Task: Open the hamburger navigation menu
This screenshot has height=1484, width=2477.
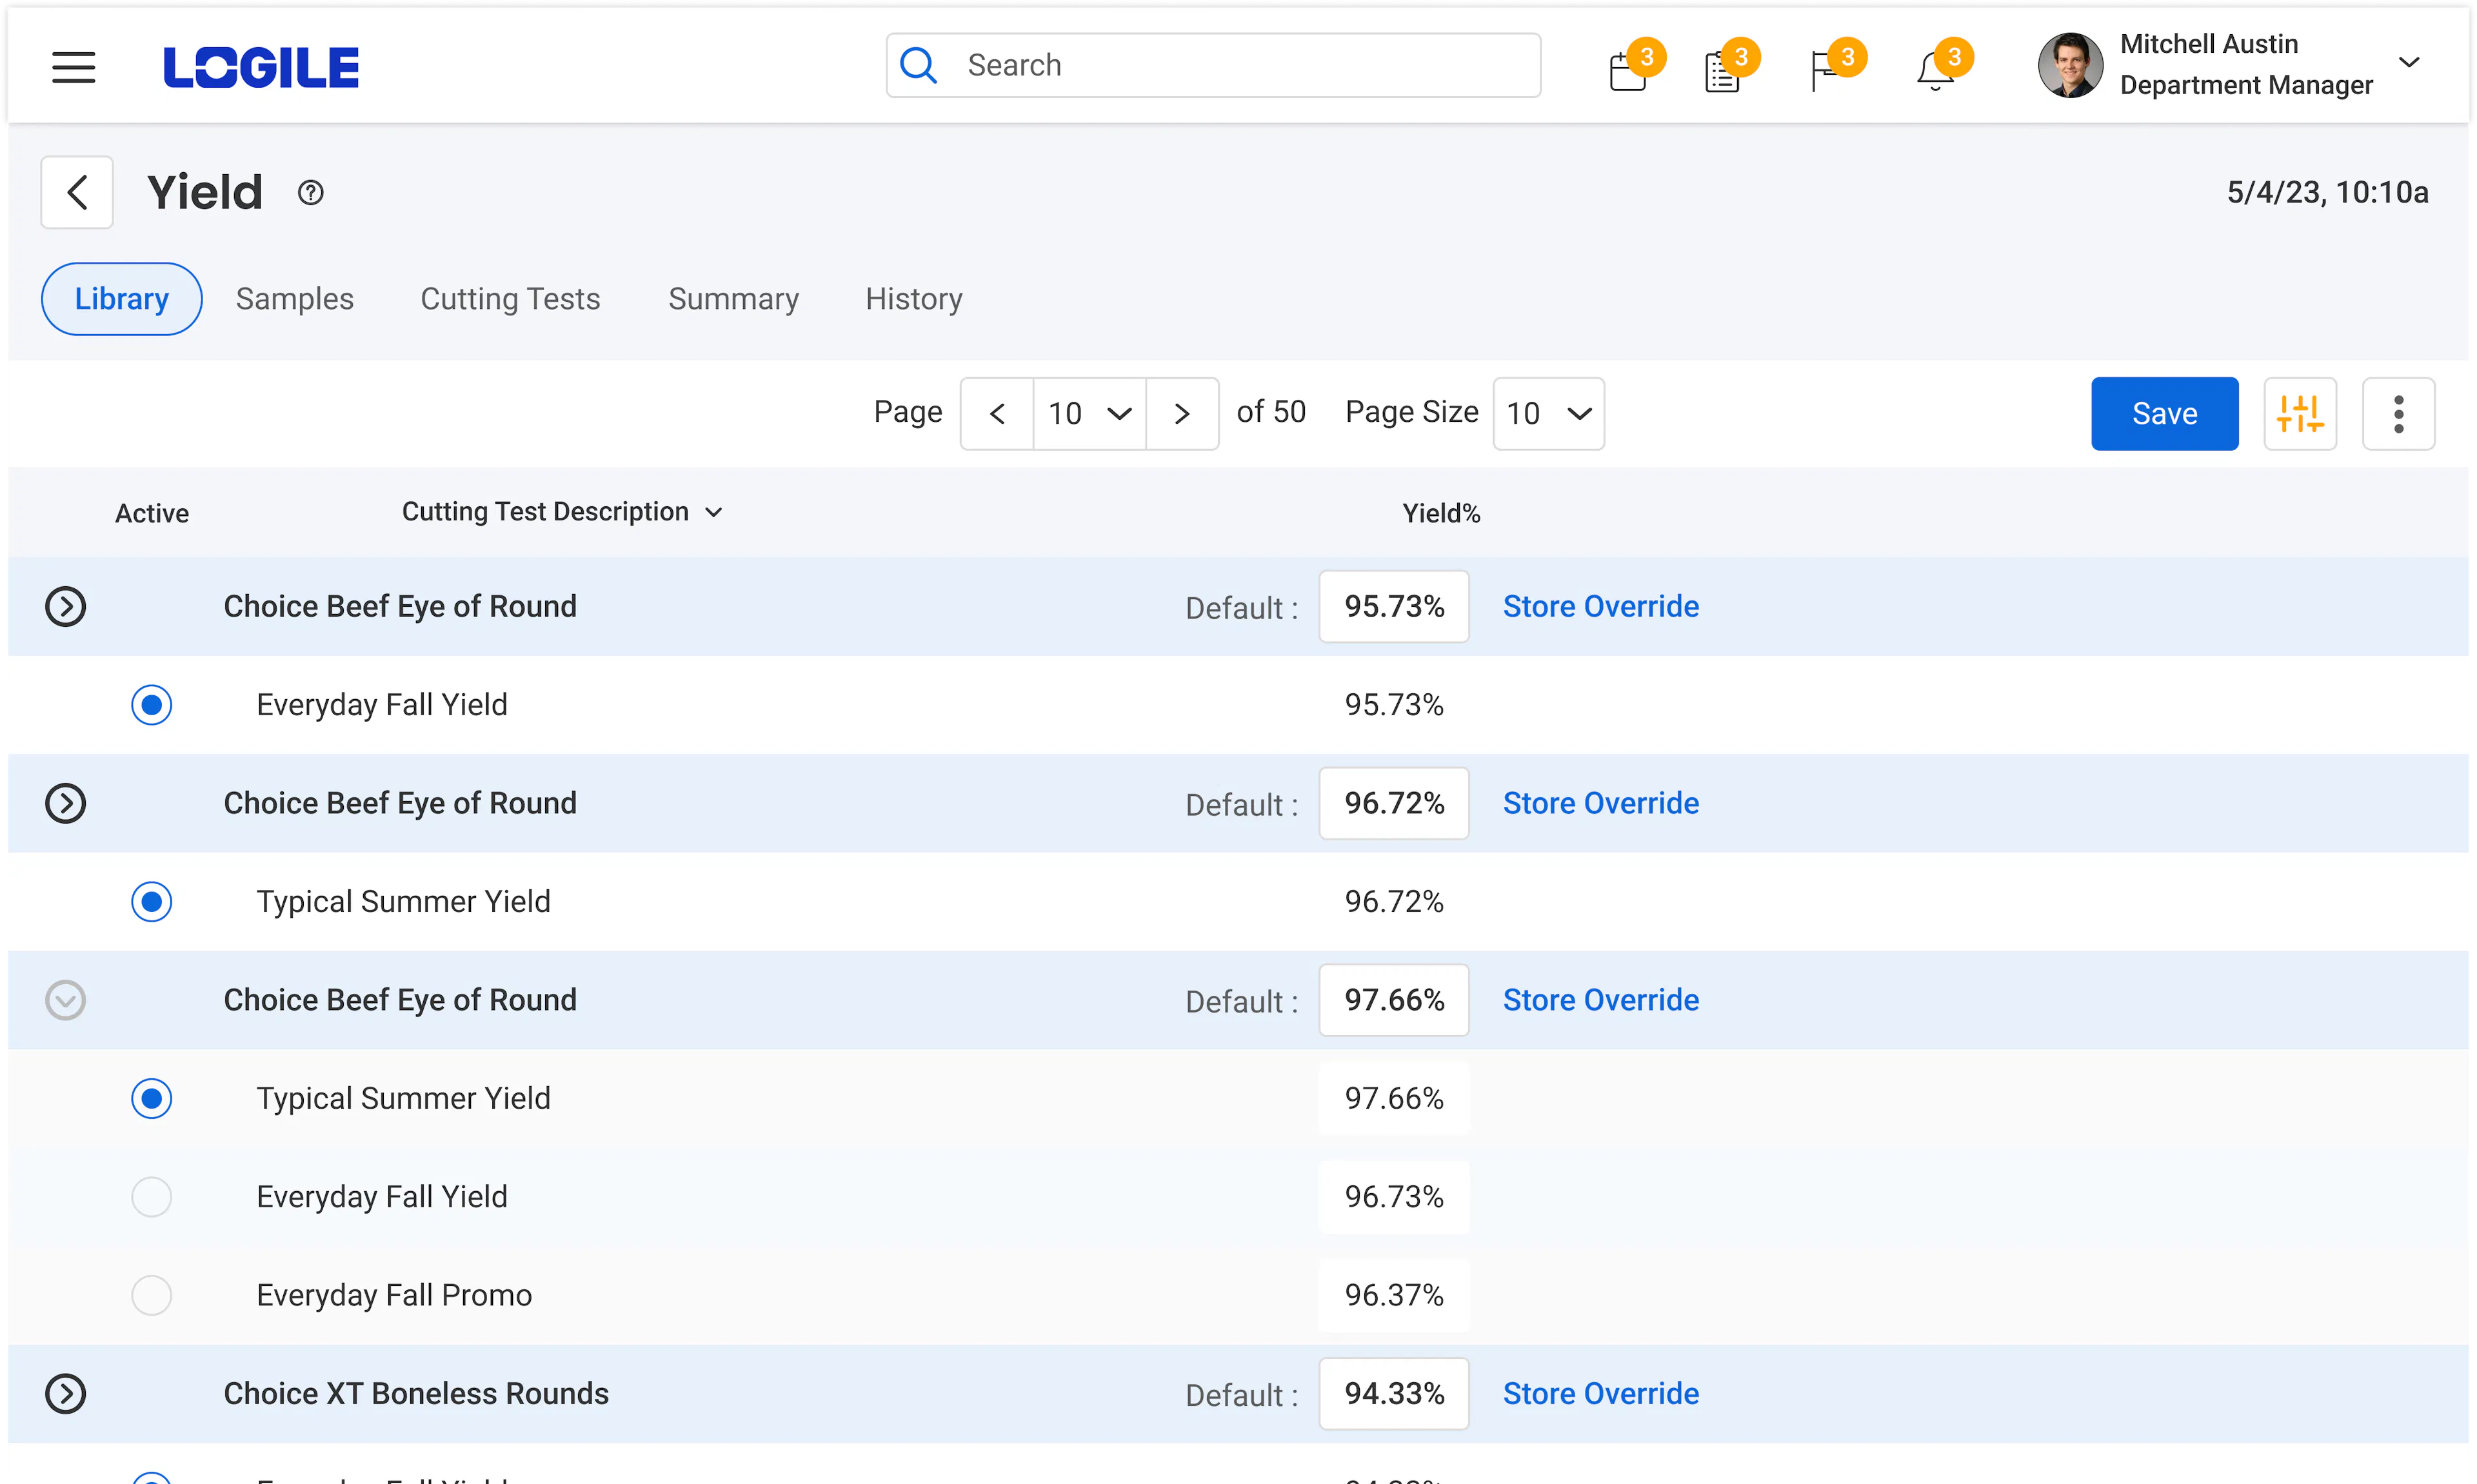Action: tap(73, 67)
